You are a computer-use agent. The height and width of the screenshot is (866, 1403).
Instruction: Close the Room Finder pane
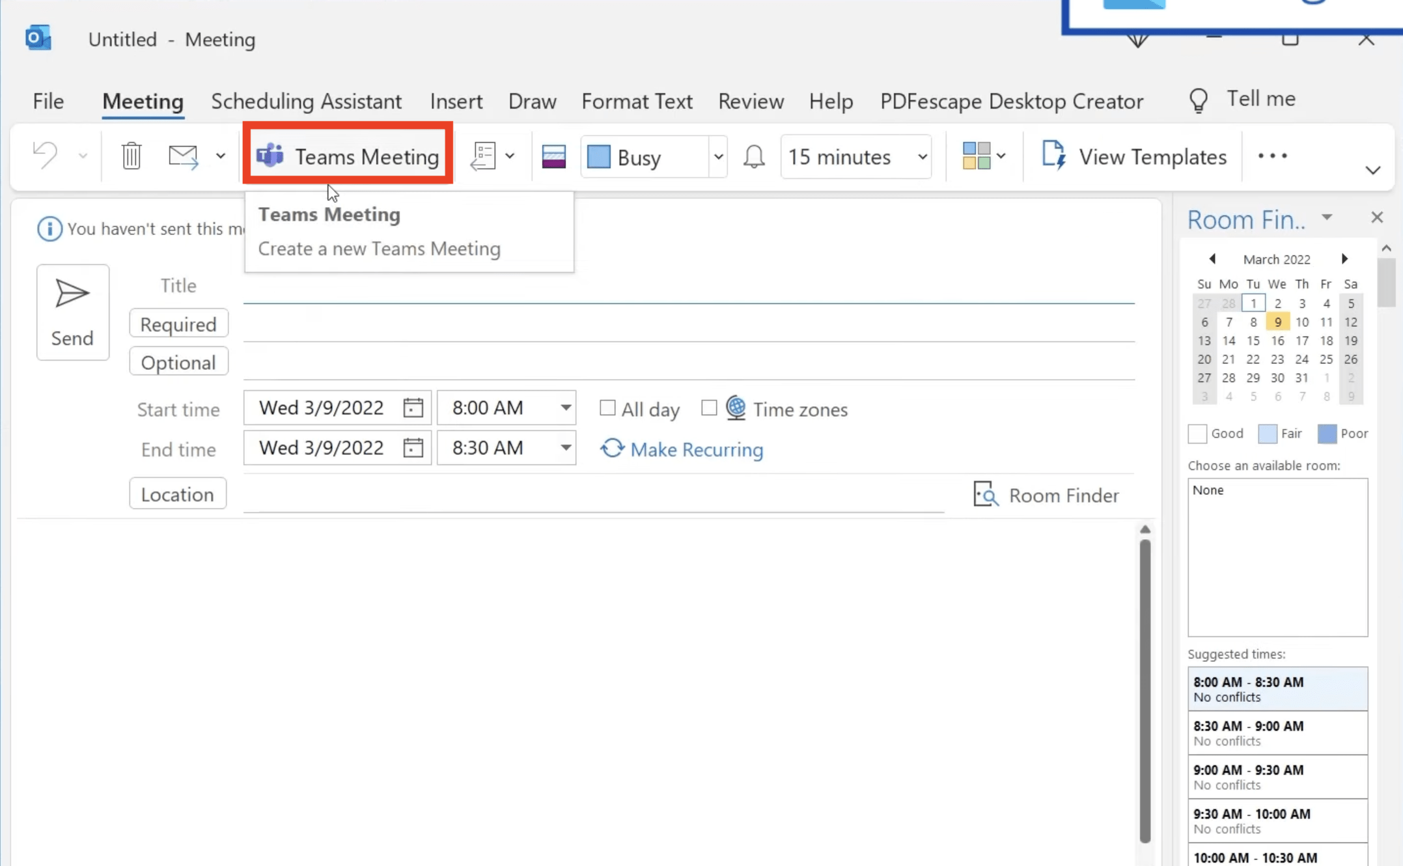click(1376, 217)
